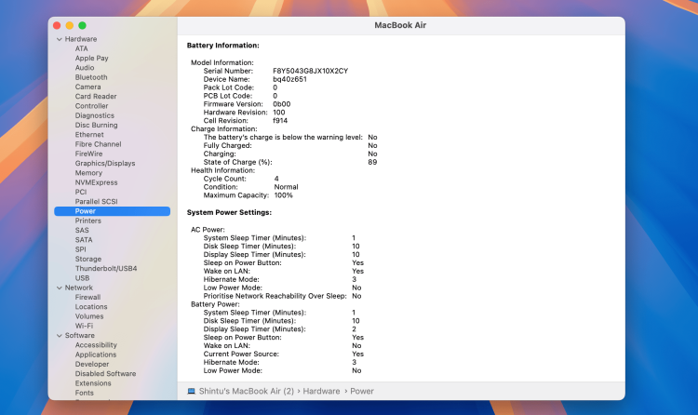Viewport: 698px width, 415px height.
Task: Select Bluetooth in the sidebar
Action: 91,77
